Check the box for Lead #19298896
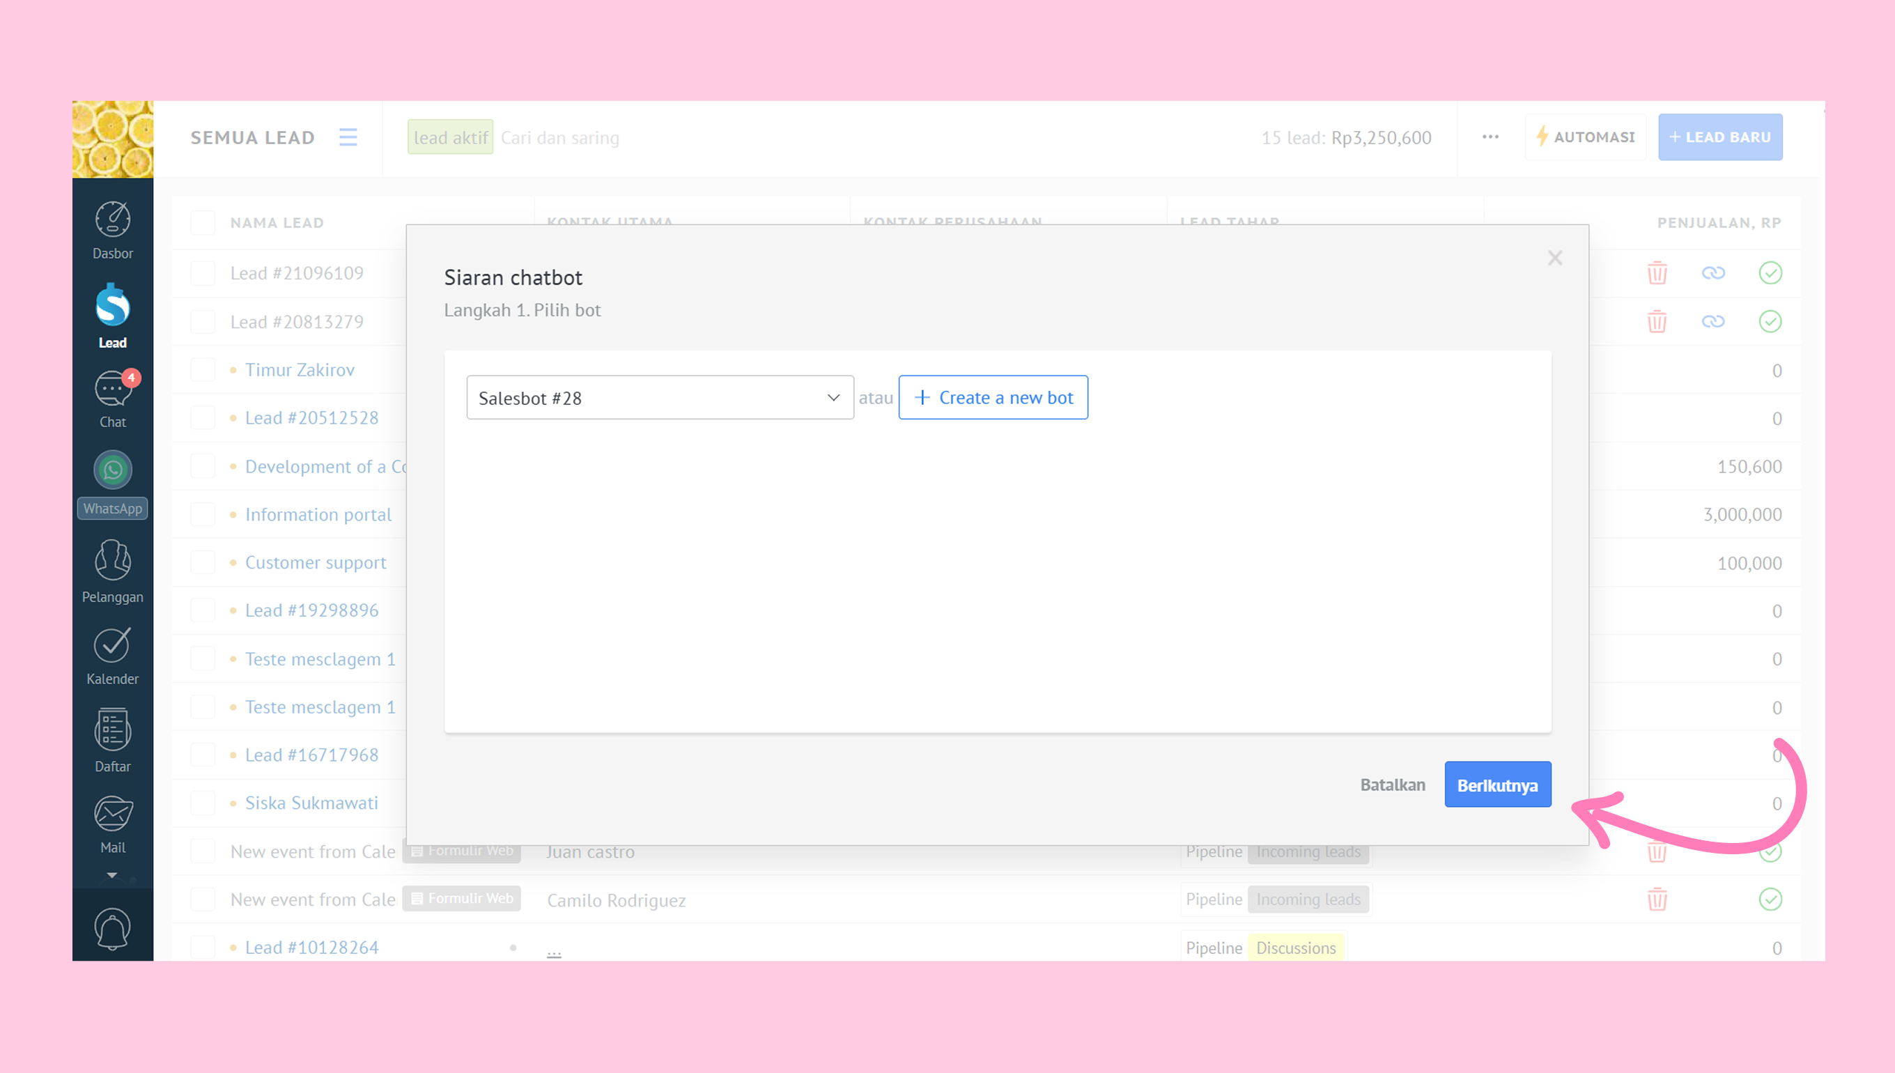The image size is (1895, 1073). [x=202, y=610]
